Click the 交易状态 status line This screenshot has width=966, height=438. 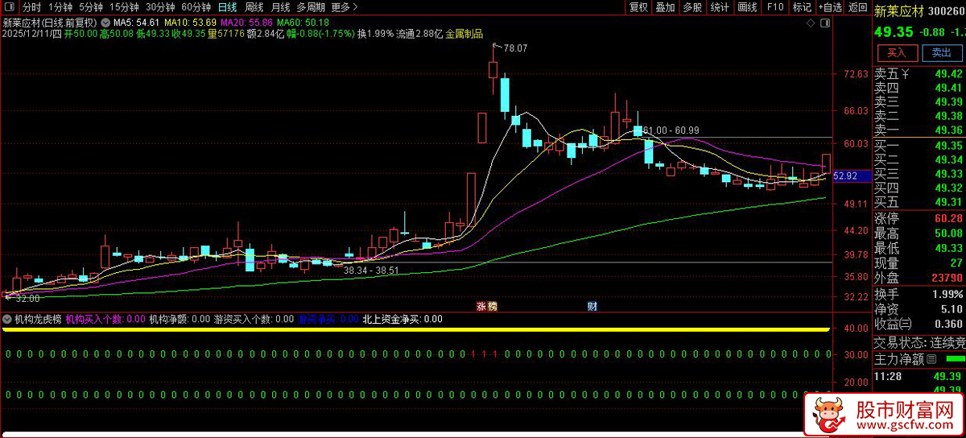[x=919, y=342]
